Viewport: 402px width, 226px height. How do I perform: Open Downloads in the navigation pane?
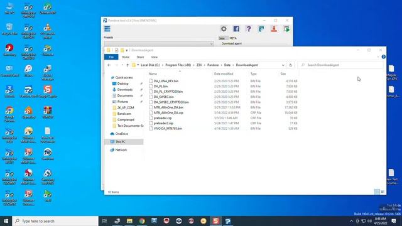125,90
